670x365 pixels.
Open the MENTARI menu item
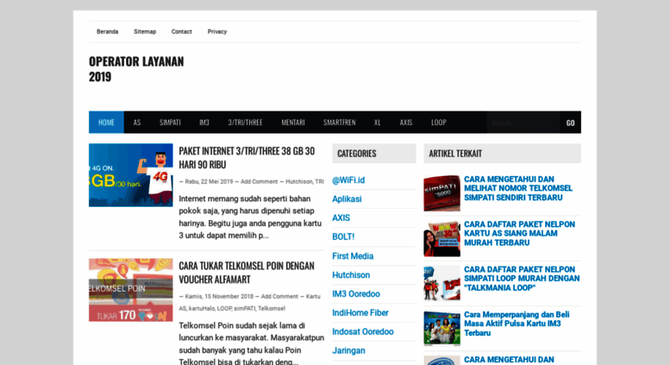coord(293,123)
